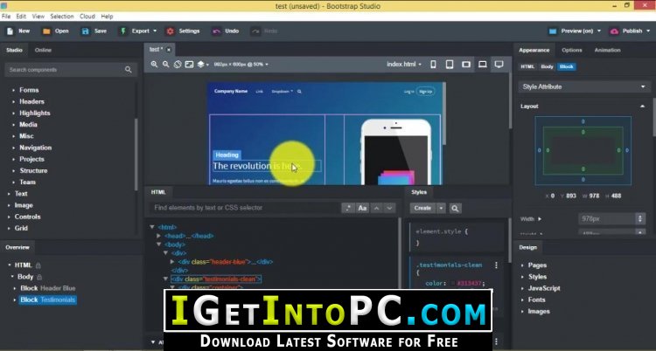Switch to the Online components tab
Screen dimensions: 656x351
click(43, 50)
